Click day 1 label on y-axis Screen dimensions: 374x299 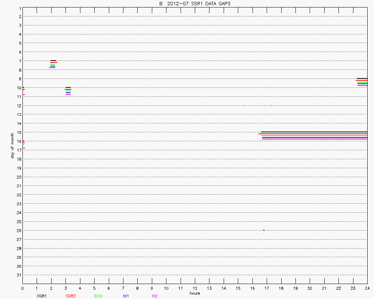tap(19, 8)
